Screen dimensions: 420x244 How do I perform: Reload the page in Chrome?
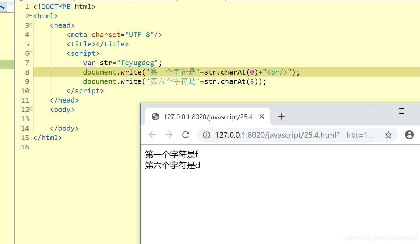[x=186, y=135]
